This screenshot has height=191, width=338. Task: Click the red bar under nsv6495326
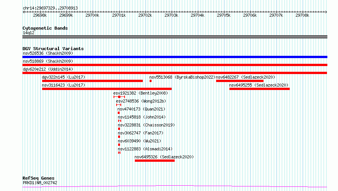[x=155, y=161]
